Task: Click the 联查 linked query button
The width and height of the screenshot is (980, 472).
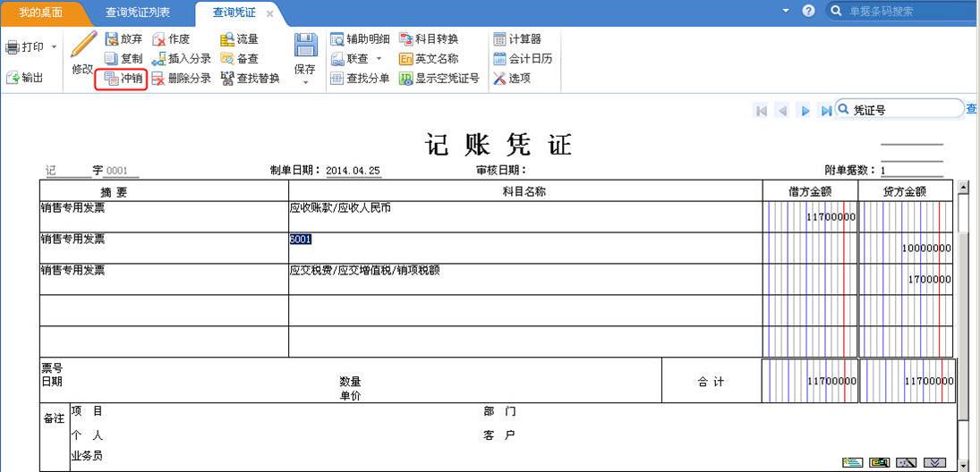Action: [349, 59]
